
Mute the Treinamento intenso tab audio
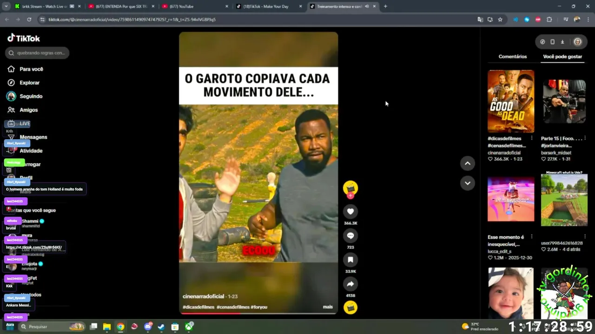click(367, 6)
